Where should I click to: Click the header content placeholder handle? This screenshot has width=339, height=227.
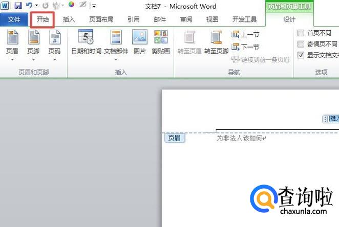[x=325, y=119]
